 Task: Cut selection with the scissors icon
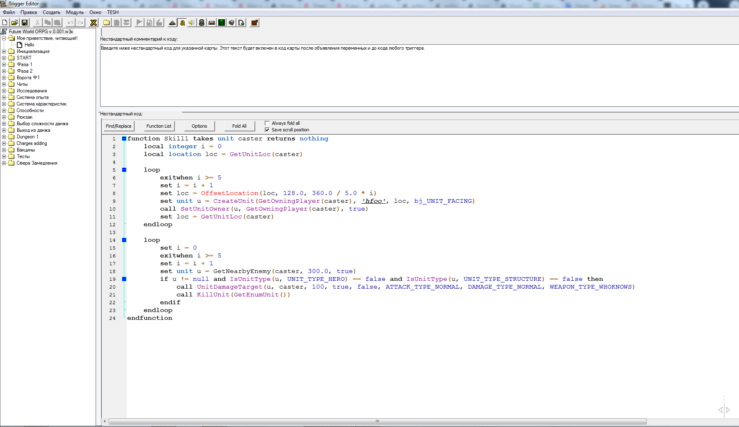click(37, 23)
